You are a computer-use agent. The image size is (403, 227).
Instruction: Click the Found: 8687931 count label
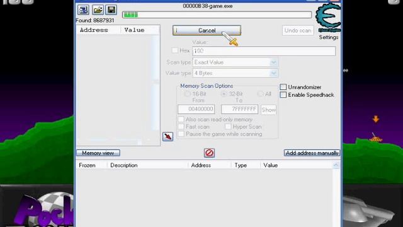[95, 20]
